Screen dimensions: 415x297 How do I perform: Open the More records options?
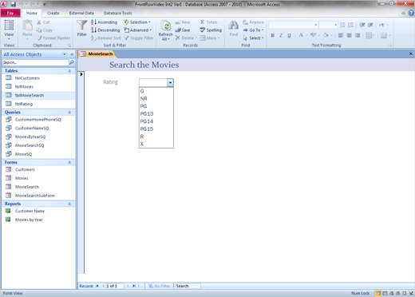coord(210,38)
